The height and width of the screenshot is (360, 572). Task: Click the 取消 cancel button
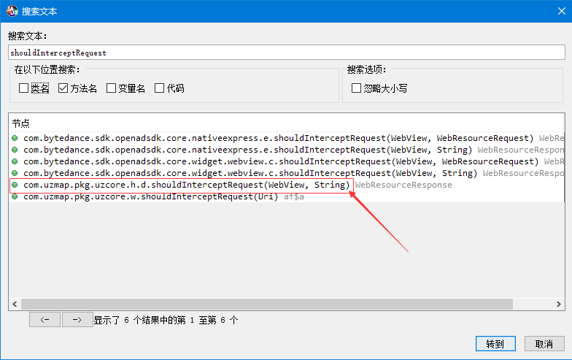544,344
